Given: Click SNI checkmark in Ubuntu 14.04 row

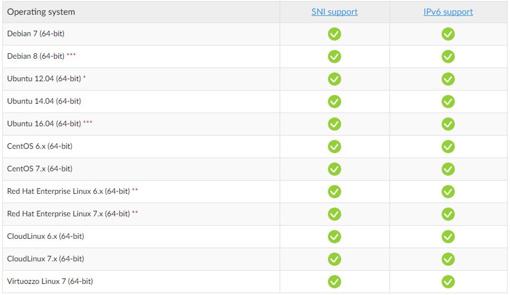Looking at the screenshot, I should coord(334,102).
